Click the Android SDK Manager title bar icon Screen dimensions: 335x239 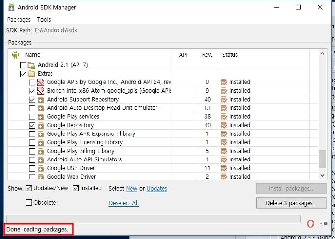pos(11,7)
